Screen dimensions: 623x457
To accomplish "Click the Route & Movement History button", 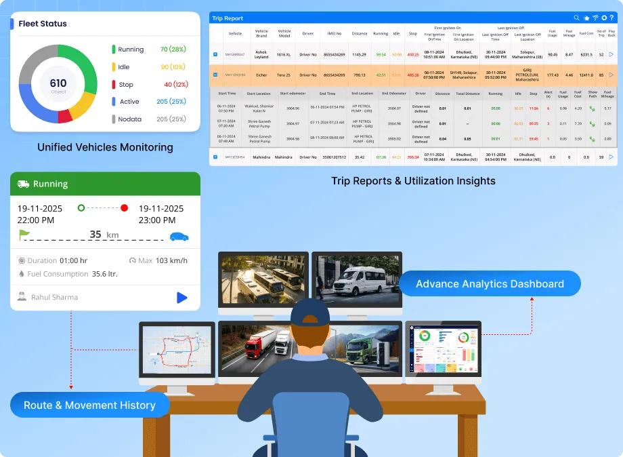I will tap(89, 405).
